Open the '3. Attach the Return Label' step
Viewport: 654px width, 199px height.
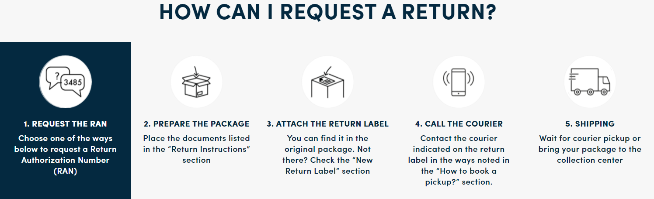click(x=328, y=124)
